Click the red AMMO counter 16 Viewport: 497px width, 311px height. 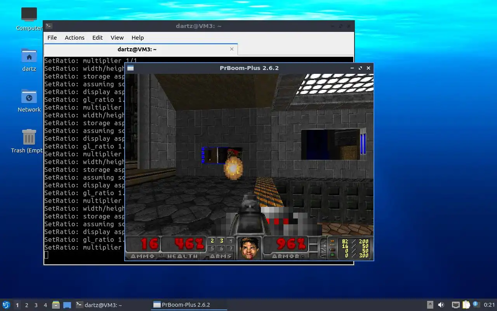[149, 244]
